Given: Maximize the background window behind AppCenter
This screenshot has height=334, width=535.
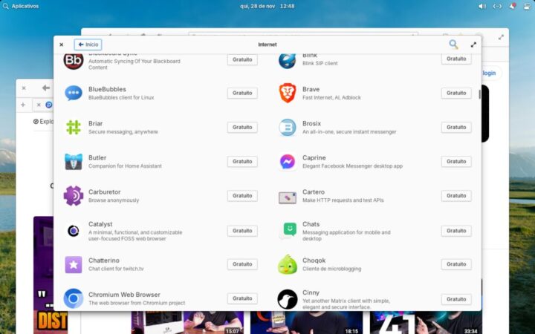Looking at the screenshot, I should (501, 37).
